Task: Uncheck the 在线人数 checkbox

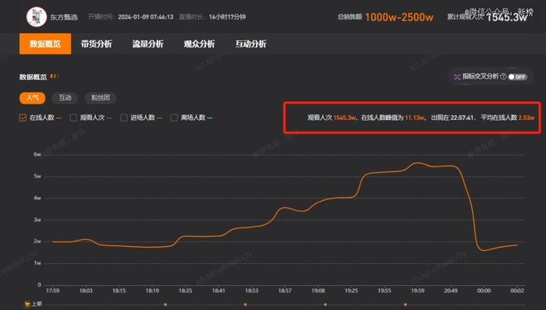Action: [x=23, y=118]
